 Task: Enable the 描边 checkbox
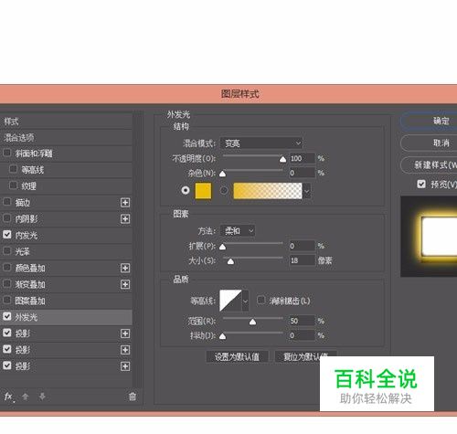pyautogui.click(x=6, y=202)
